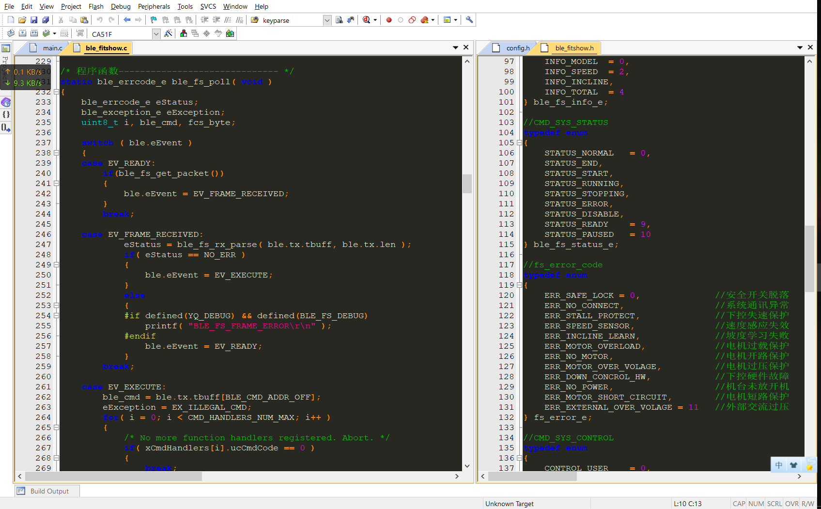Click the right editor horizontal scrollbar thumb
Viewport: 821px width, 509px height.
[532, 477]
